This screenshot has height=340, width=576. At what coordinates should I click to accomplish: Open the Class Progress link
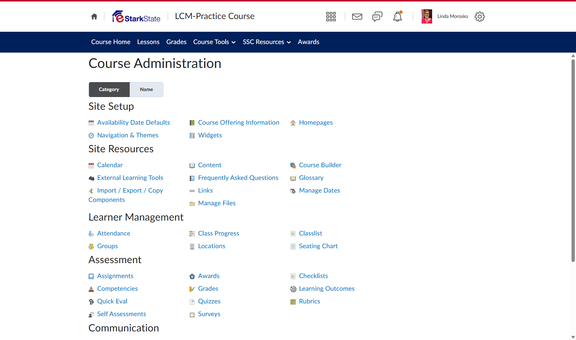pos(219,233)
